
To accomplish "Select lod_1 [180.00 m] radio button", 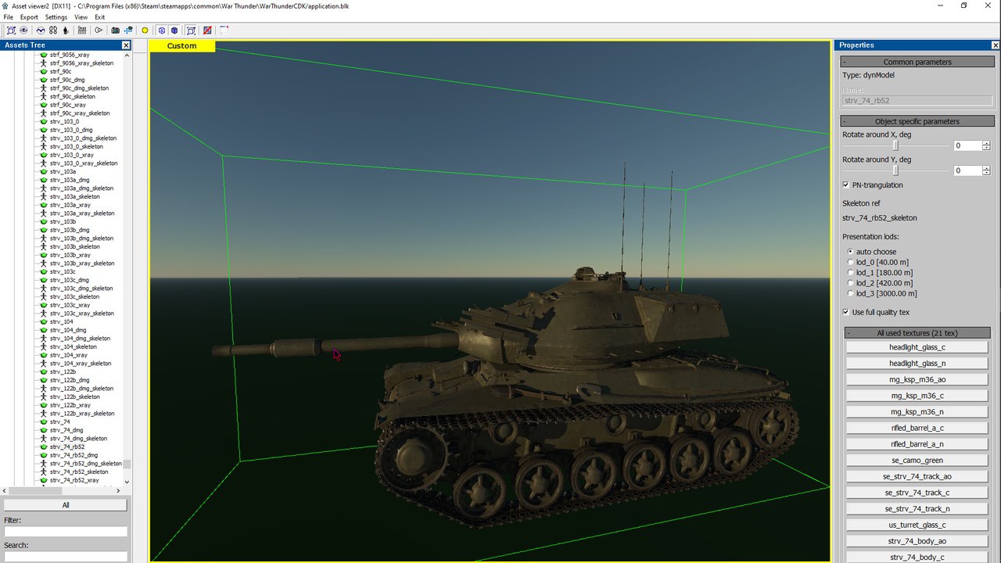I will [850, 273].
